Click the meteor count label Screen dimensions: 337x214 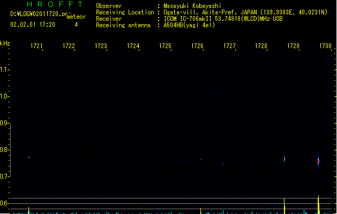pos(76,17)
